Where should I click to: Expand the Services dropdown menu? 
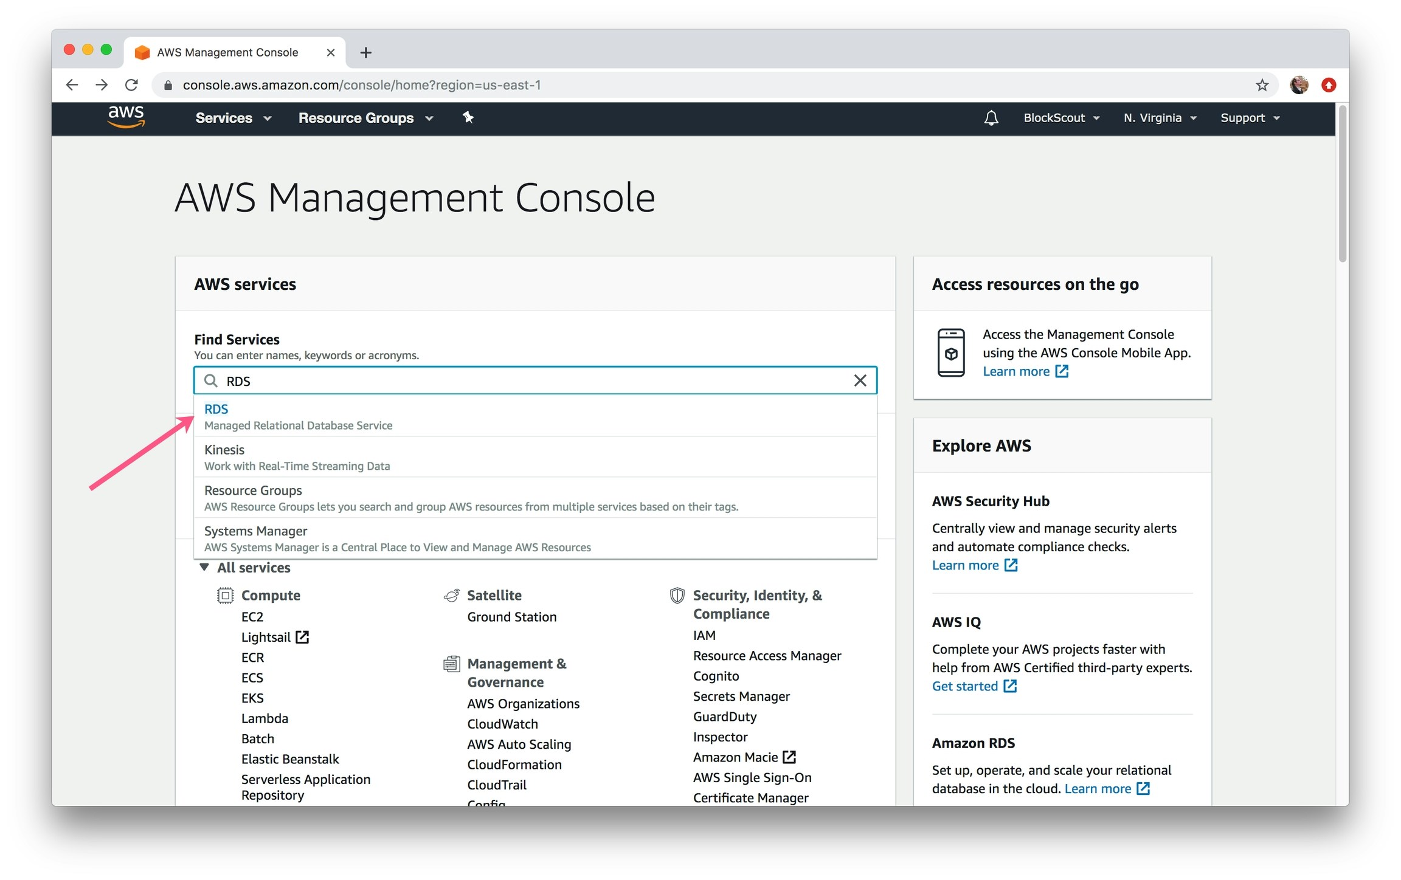(233, 118)
